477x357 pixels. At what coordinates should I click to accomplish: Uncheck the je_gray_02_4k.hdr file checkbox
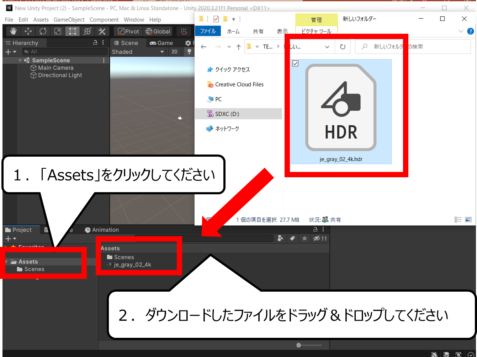[x=295, y=64]
